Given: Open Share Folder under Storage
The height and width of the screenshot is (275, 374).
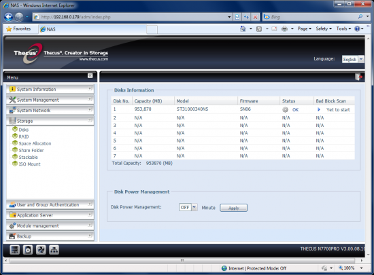Looking at the screenshot, I should pyautogui.click(x=31, y=151).
